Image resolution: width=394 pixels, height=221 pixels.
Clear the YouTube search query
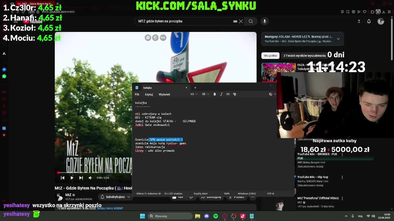[x=241, y=21]
